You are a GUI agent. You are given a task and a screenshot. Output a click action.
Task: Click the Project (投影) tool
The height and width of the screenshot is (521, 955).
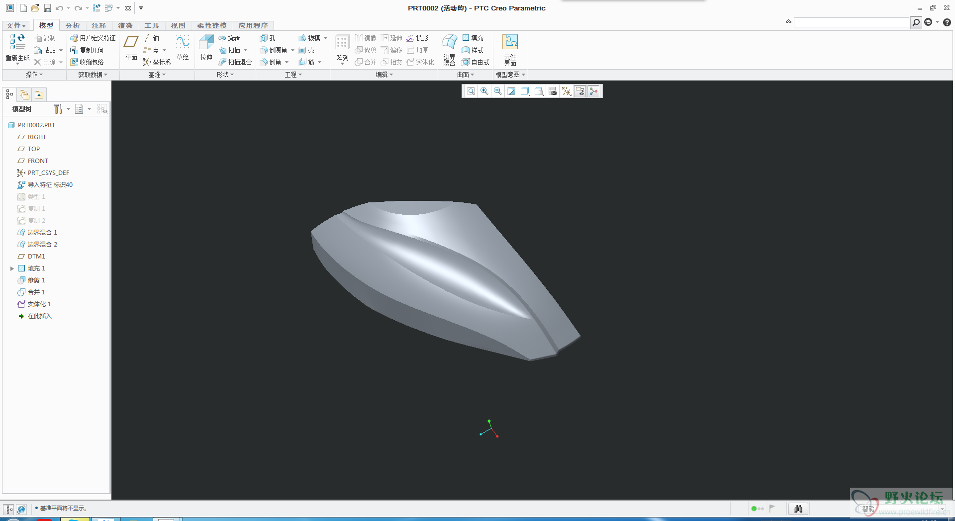[417, 38]
